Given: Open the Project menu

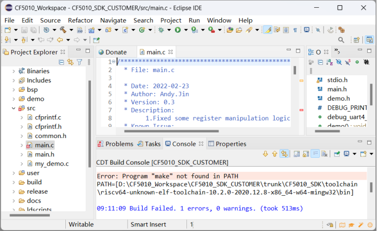Looking at the screenshot, I should pyautogui.click(x=171, y=20).
